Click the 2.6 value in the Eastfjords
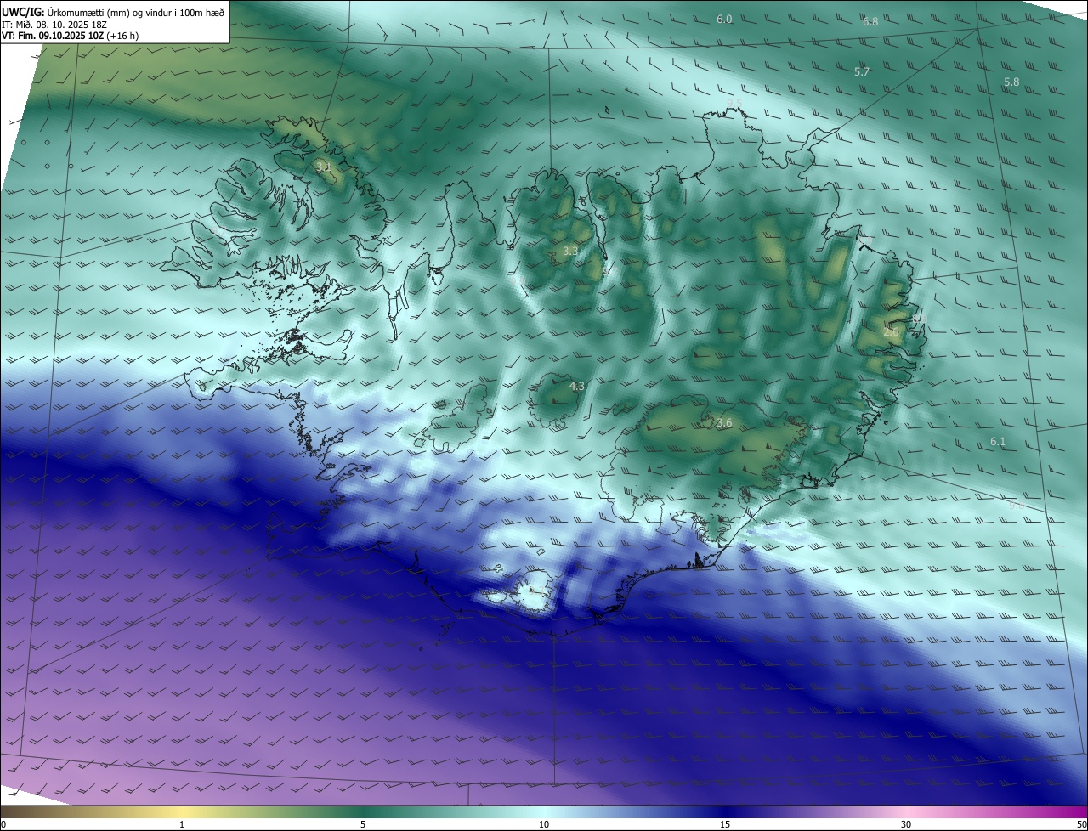Viewport: 1088px width, 831px height. pyautogui.click(x=892, y=332)
